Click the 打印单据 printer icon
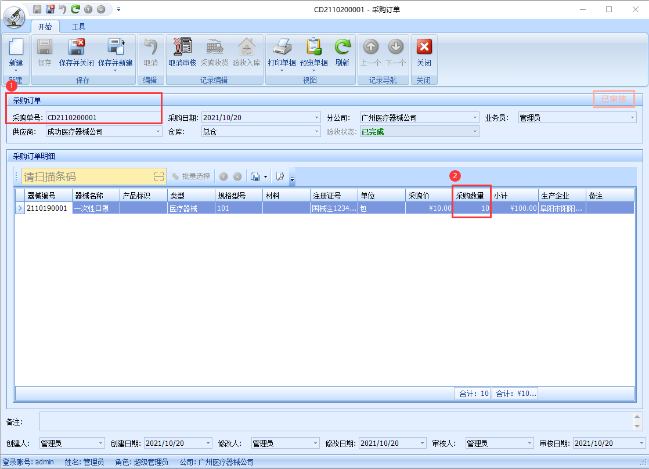 [x=282, y=47]
